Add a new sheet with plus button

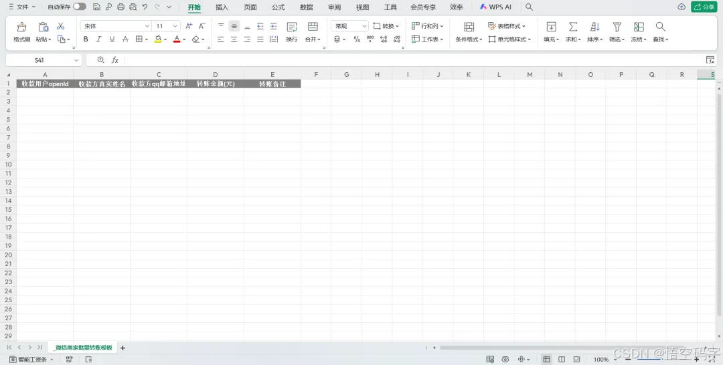coord(123,348)
